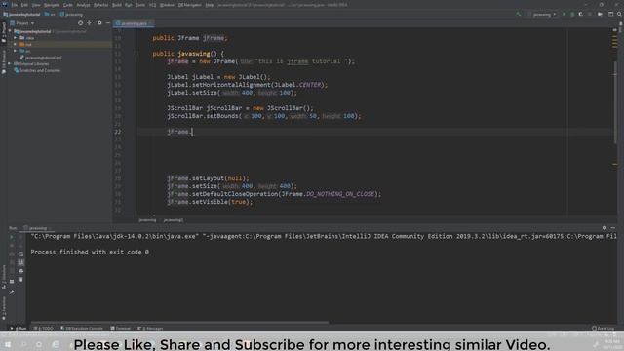Click Run with Coverage icon

[x=581, y=14]
